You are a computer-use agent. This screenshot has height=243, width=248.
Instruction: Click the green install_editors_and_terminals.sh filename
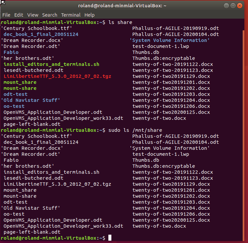(x=51, y=64)
